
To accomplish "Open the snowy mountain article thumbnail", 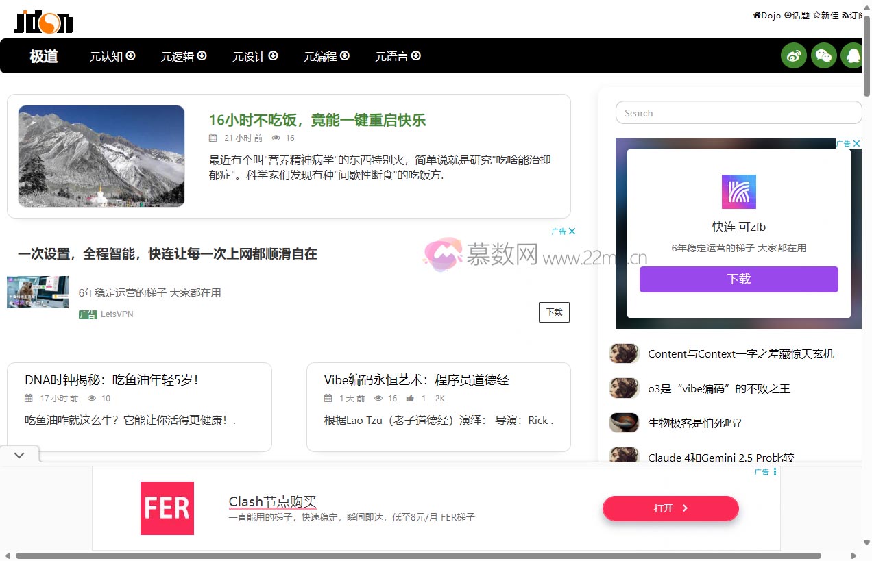I will click(x=101, y=156).
